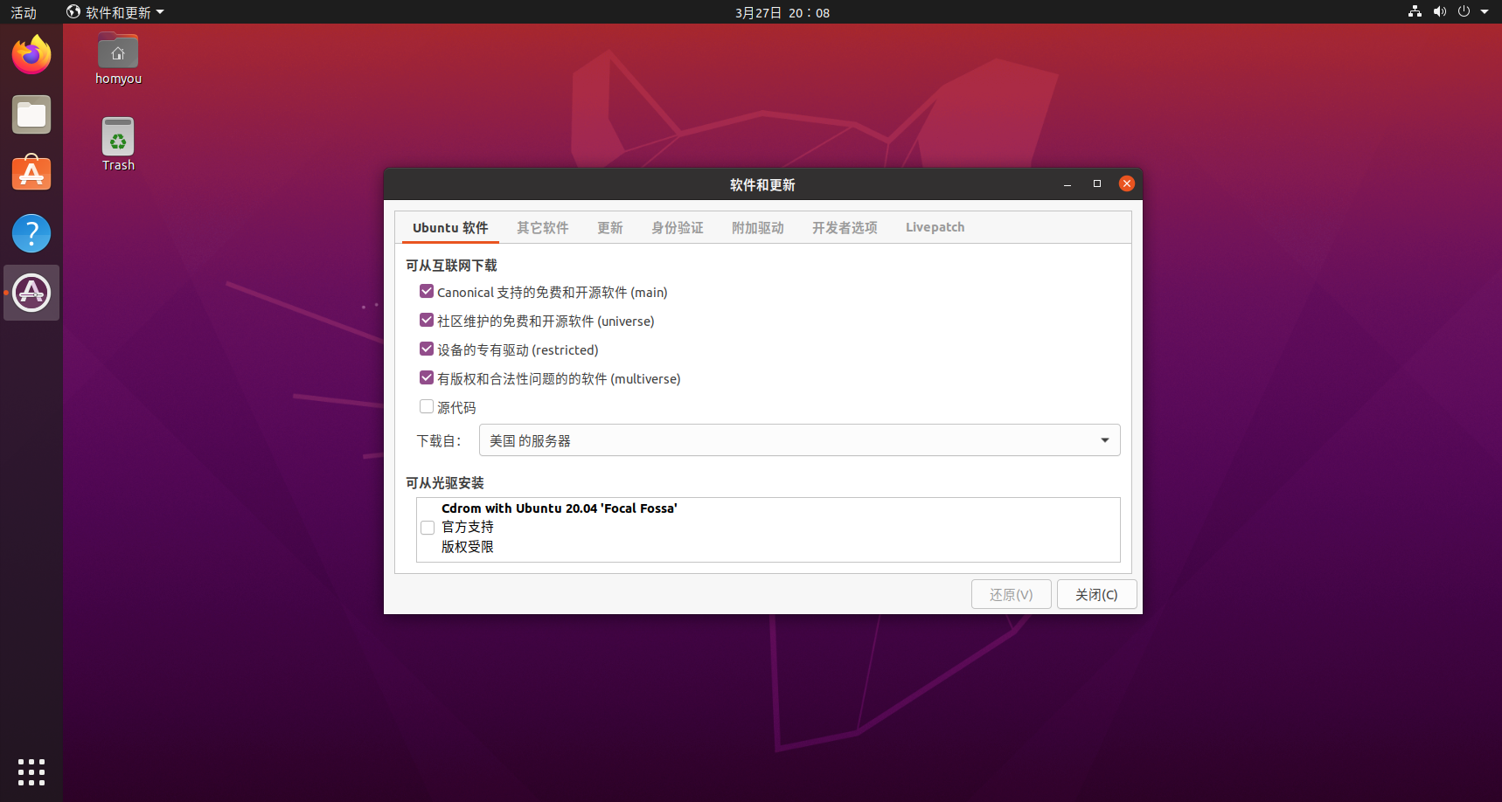1502x802 pixels.
Task: Open the clock showing 3月27日 20:08
Action: click(782, 12)
